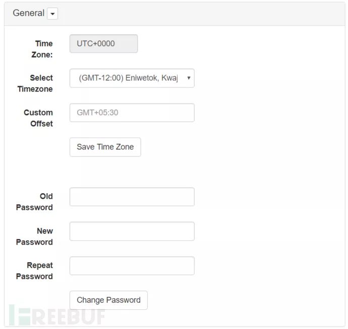
Task: Select the Repeat Password input box
Action: [132, 266]
